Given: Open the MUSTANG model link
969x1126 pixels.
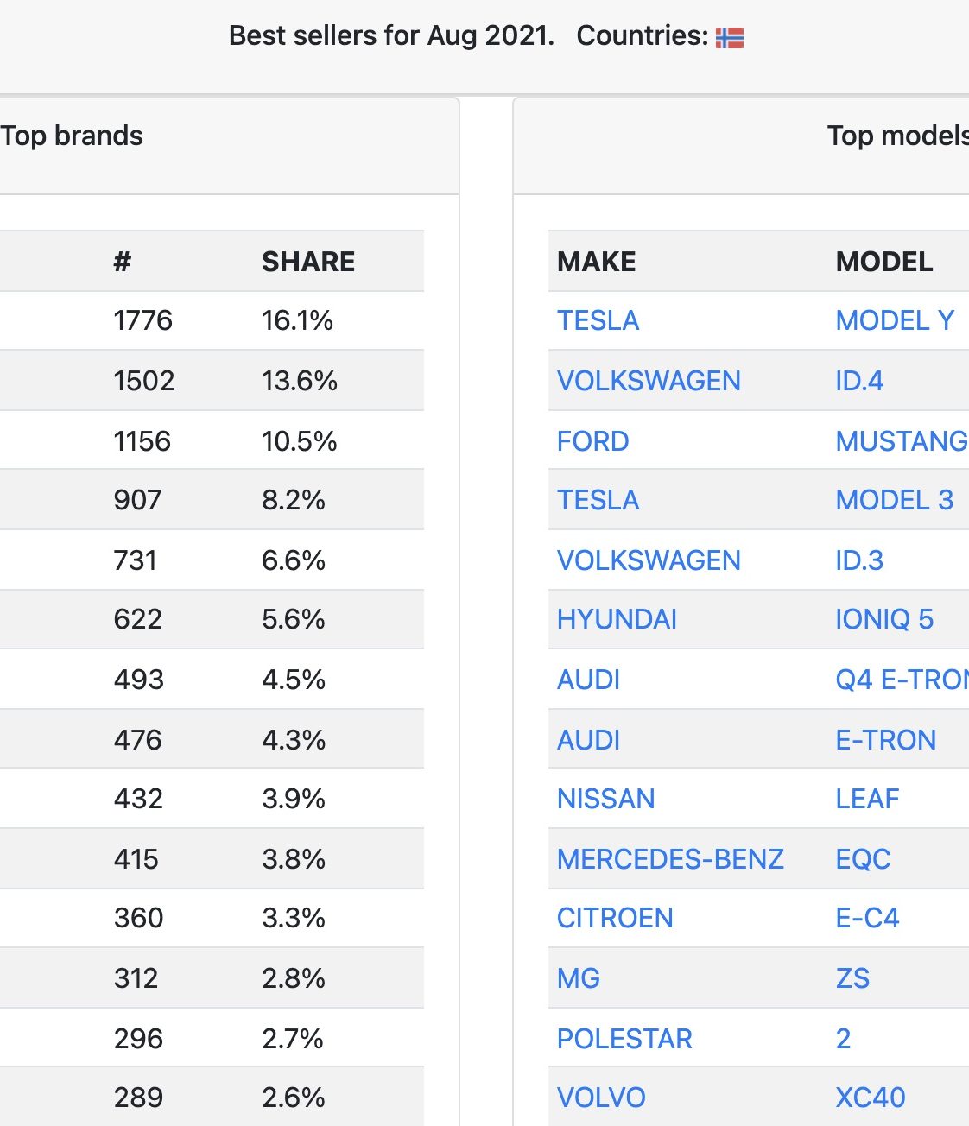Looking at the screenshot, I should 902,441.
